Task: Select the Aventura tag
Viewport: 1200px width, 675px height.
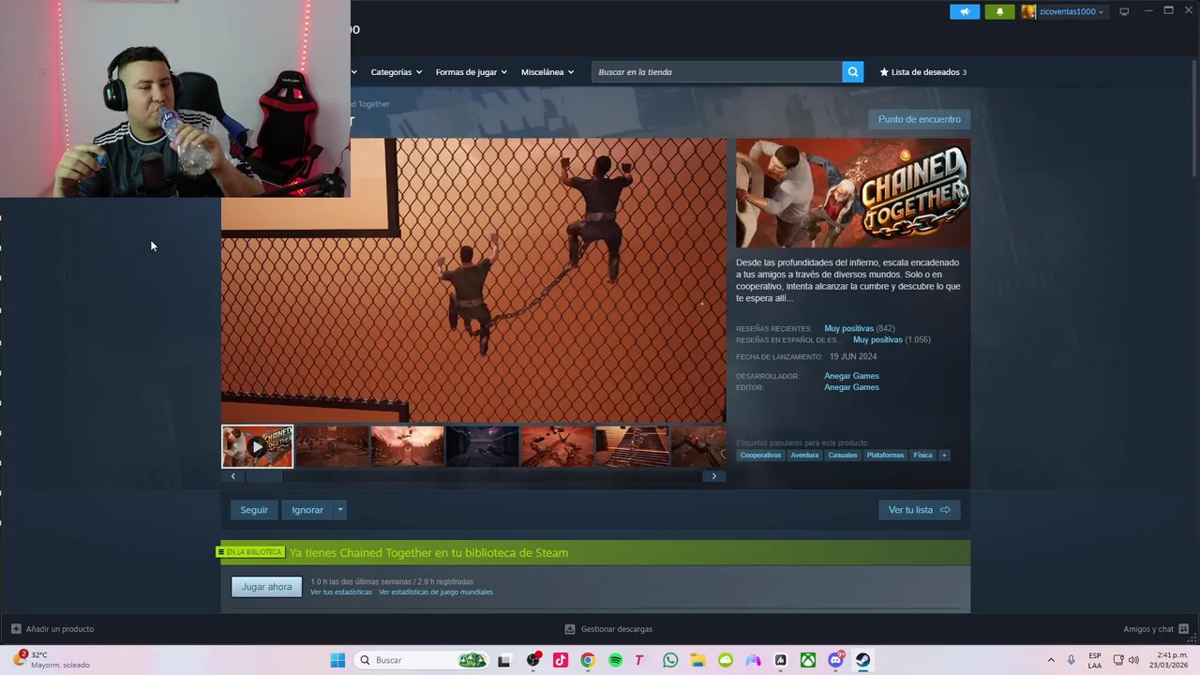Action: 804,456
